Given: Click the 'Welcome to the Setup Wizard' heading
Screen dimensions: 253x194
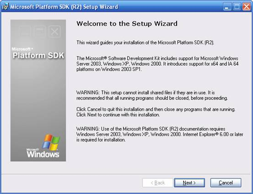Looking at the screenshot, I should pyautogui.click(x=127, y=24).
